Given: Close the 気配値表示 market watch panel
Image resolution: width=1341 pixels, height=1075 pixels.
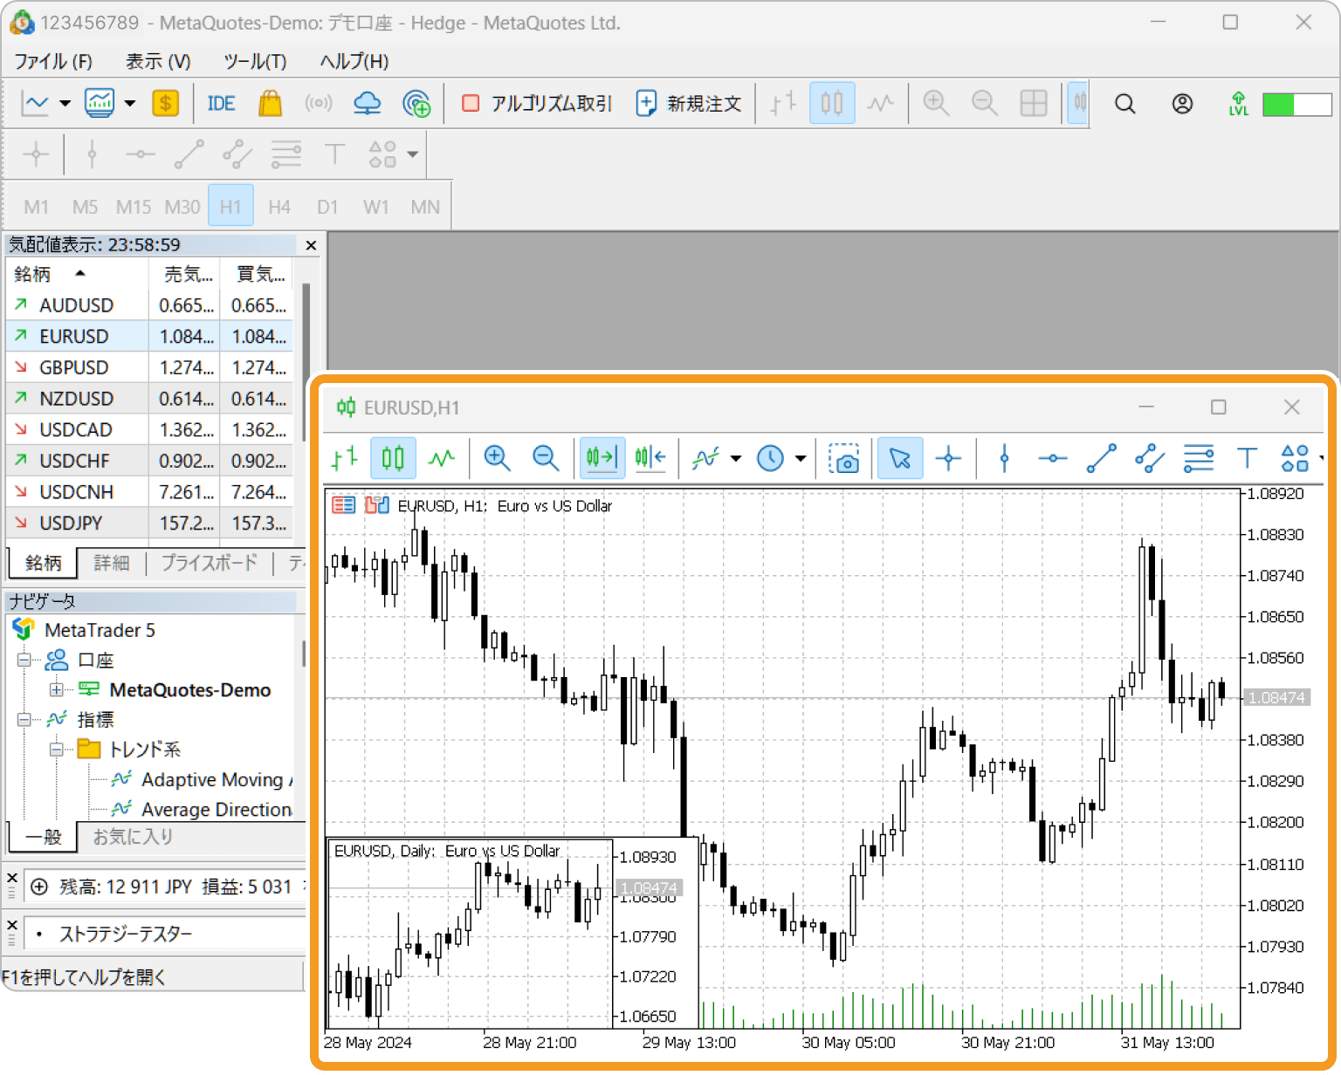Looking at the screenshot, I should (x=311, y=245).
